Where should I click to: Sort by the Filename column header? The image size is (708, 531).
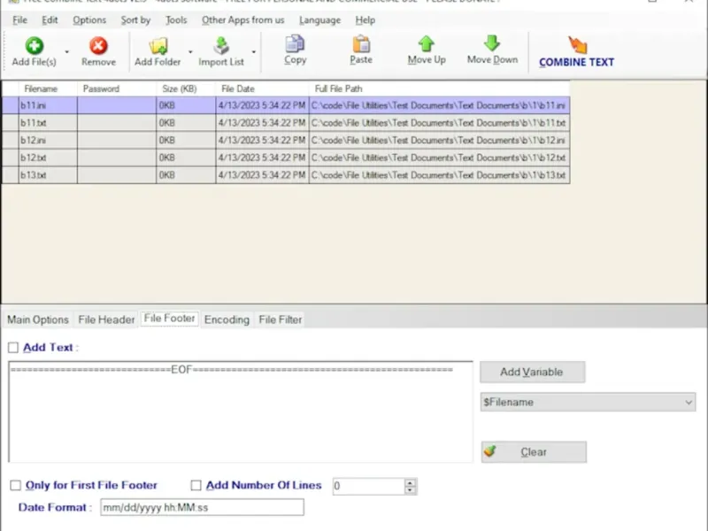click(49, 88)
